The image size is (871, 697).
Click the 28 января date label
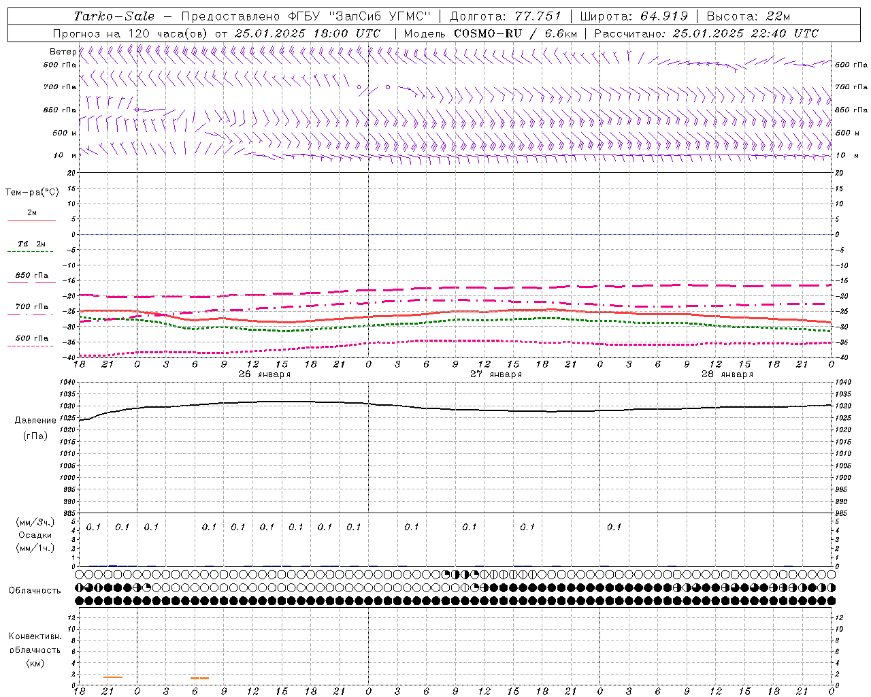[x=727, y=374]
